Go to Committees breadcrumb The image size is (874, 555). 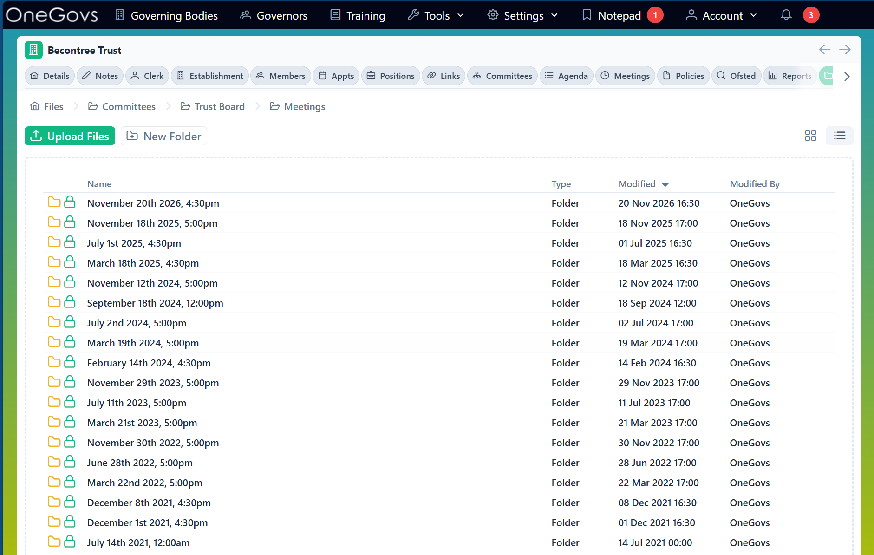pyautogui.click(x=122, y=106)
